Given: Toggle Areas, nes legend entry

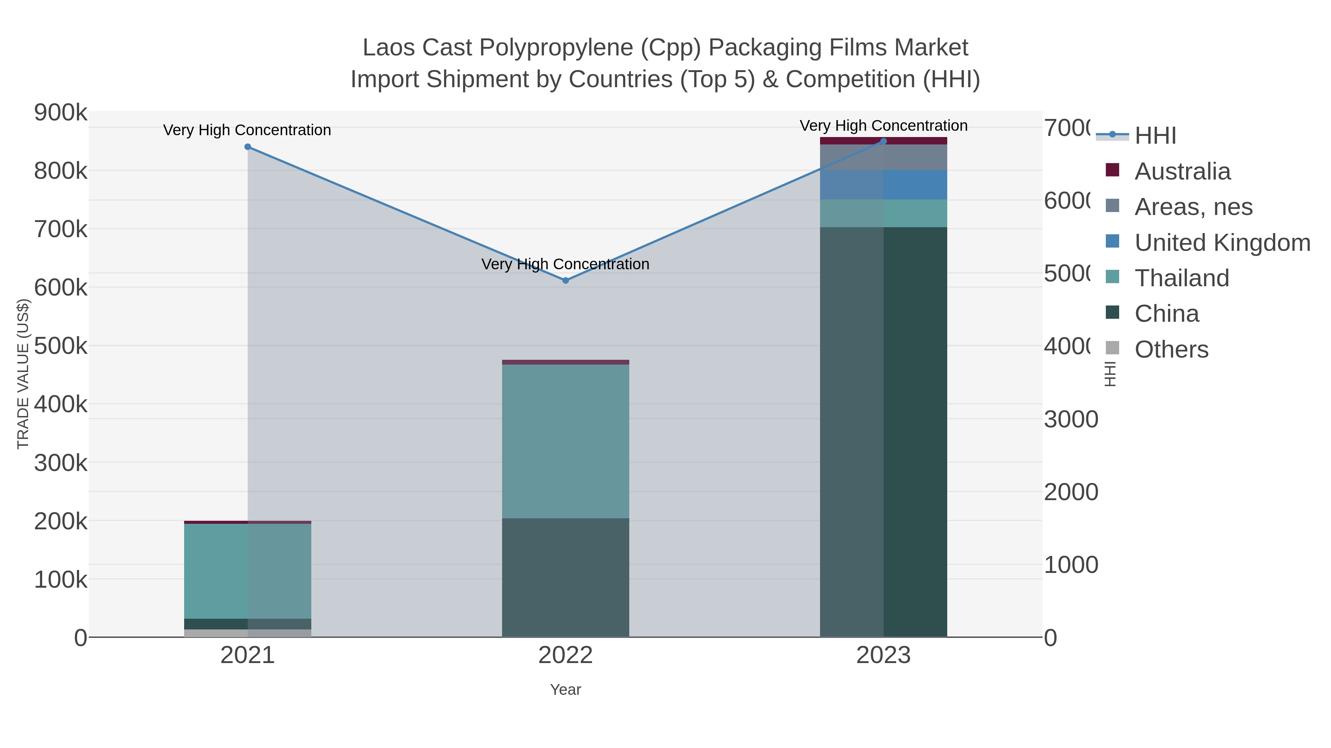Looking at the screenshot, I should pos(1179,207).
